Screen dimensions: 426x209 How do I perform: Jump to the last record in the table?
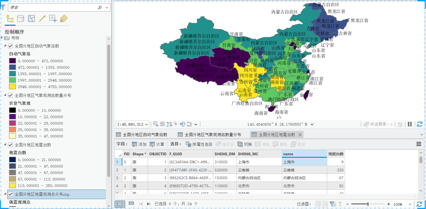(x=149, y=204)
